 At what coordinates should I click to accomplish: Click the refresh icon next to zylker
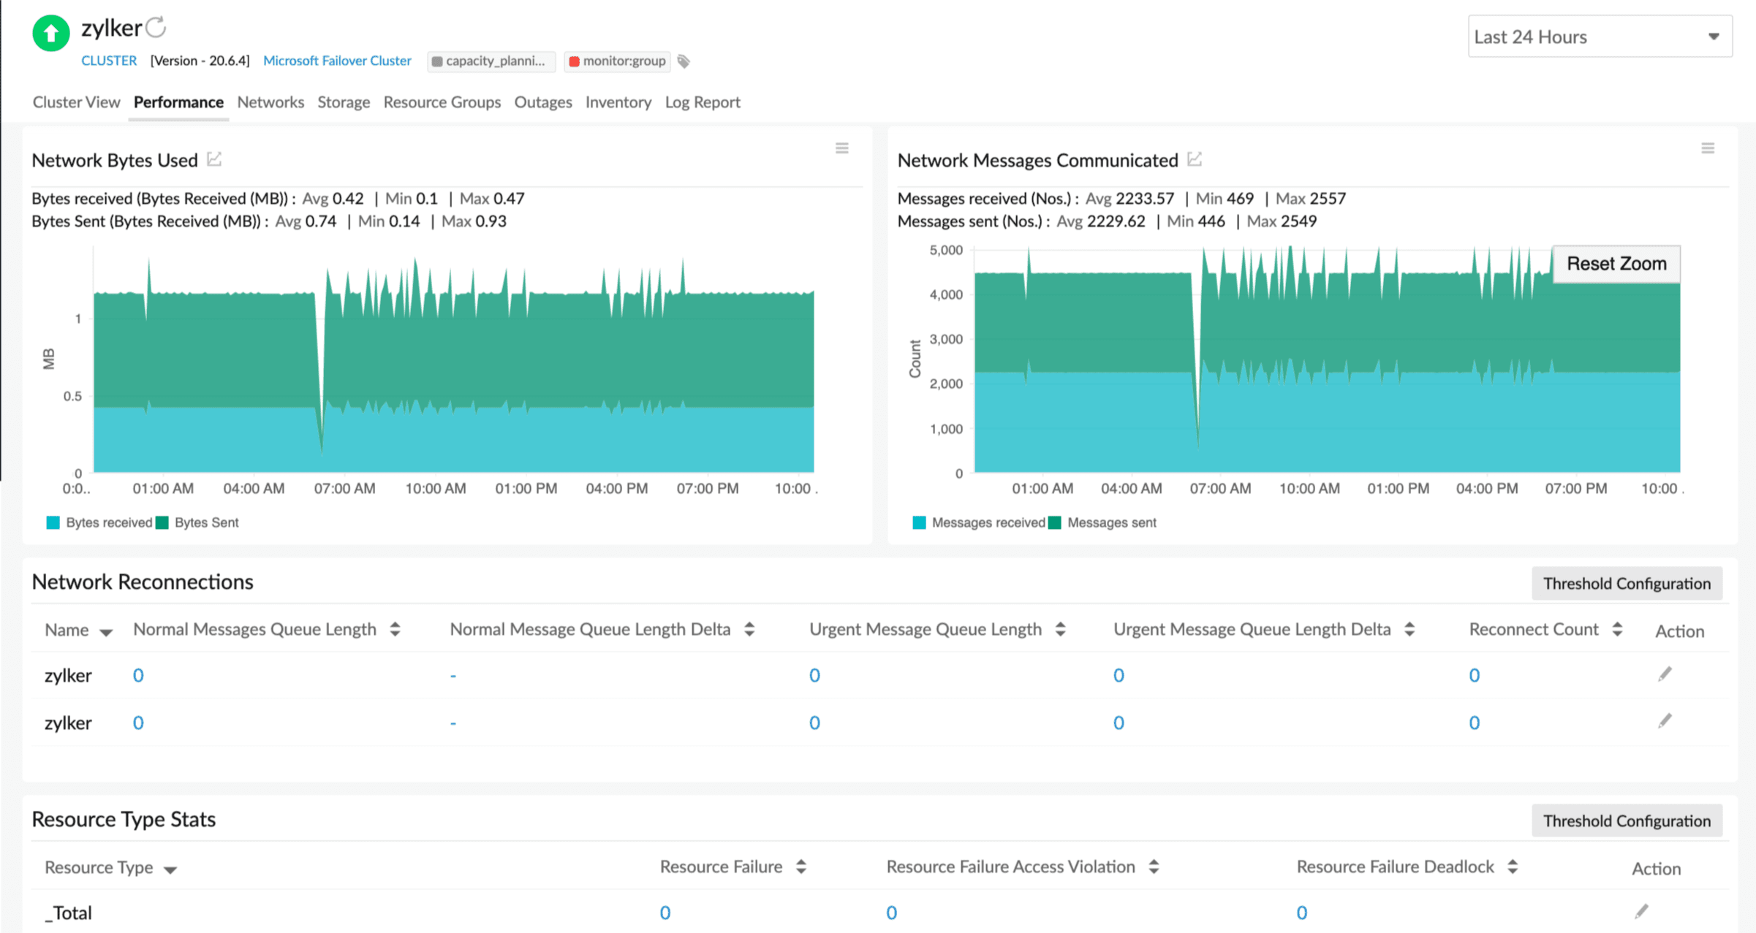pyautogui.click(x=156, y=28)
